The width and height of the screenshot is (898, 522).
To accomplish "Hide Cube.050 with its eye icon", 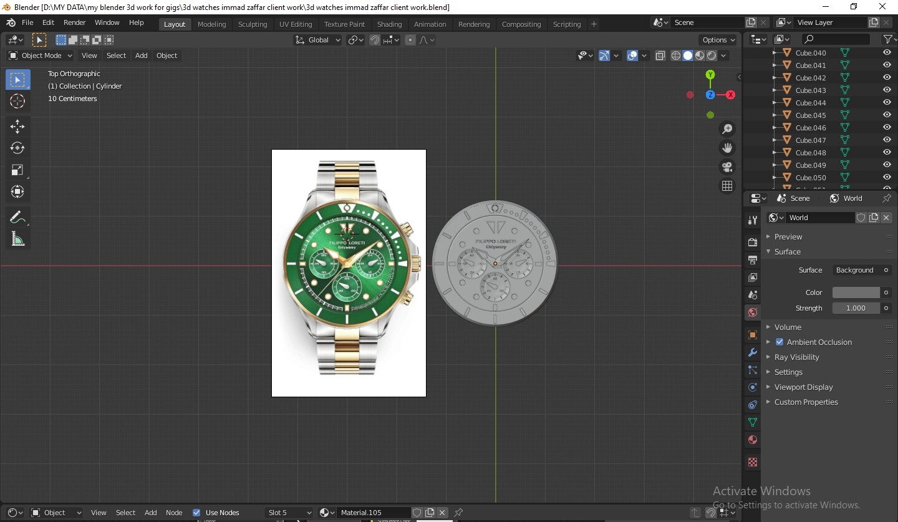I will (x=887, y=178).
